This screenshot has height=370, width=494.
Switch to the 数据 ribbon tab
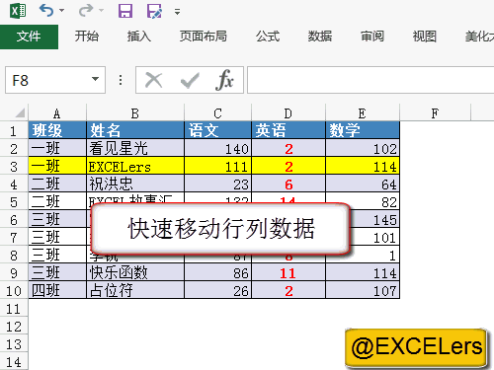(320, 37)
